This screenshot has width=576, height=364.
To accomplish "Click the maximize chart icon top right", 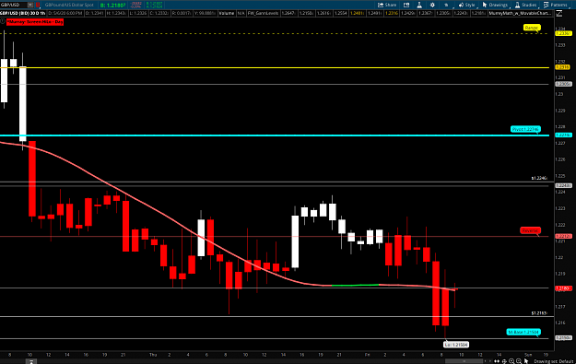I will 559,13.
